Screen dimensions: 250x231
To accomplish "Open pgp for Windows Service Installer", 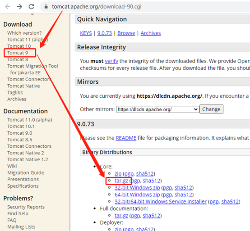I will pyautogui.click(x=214, y=202).
